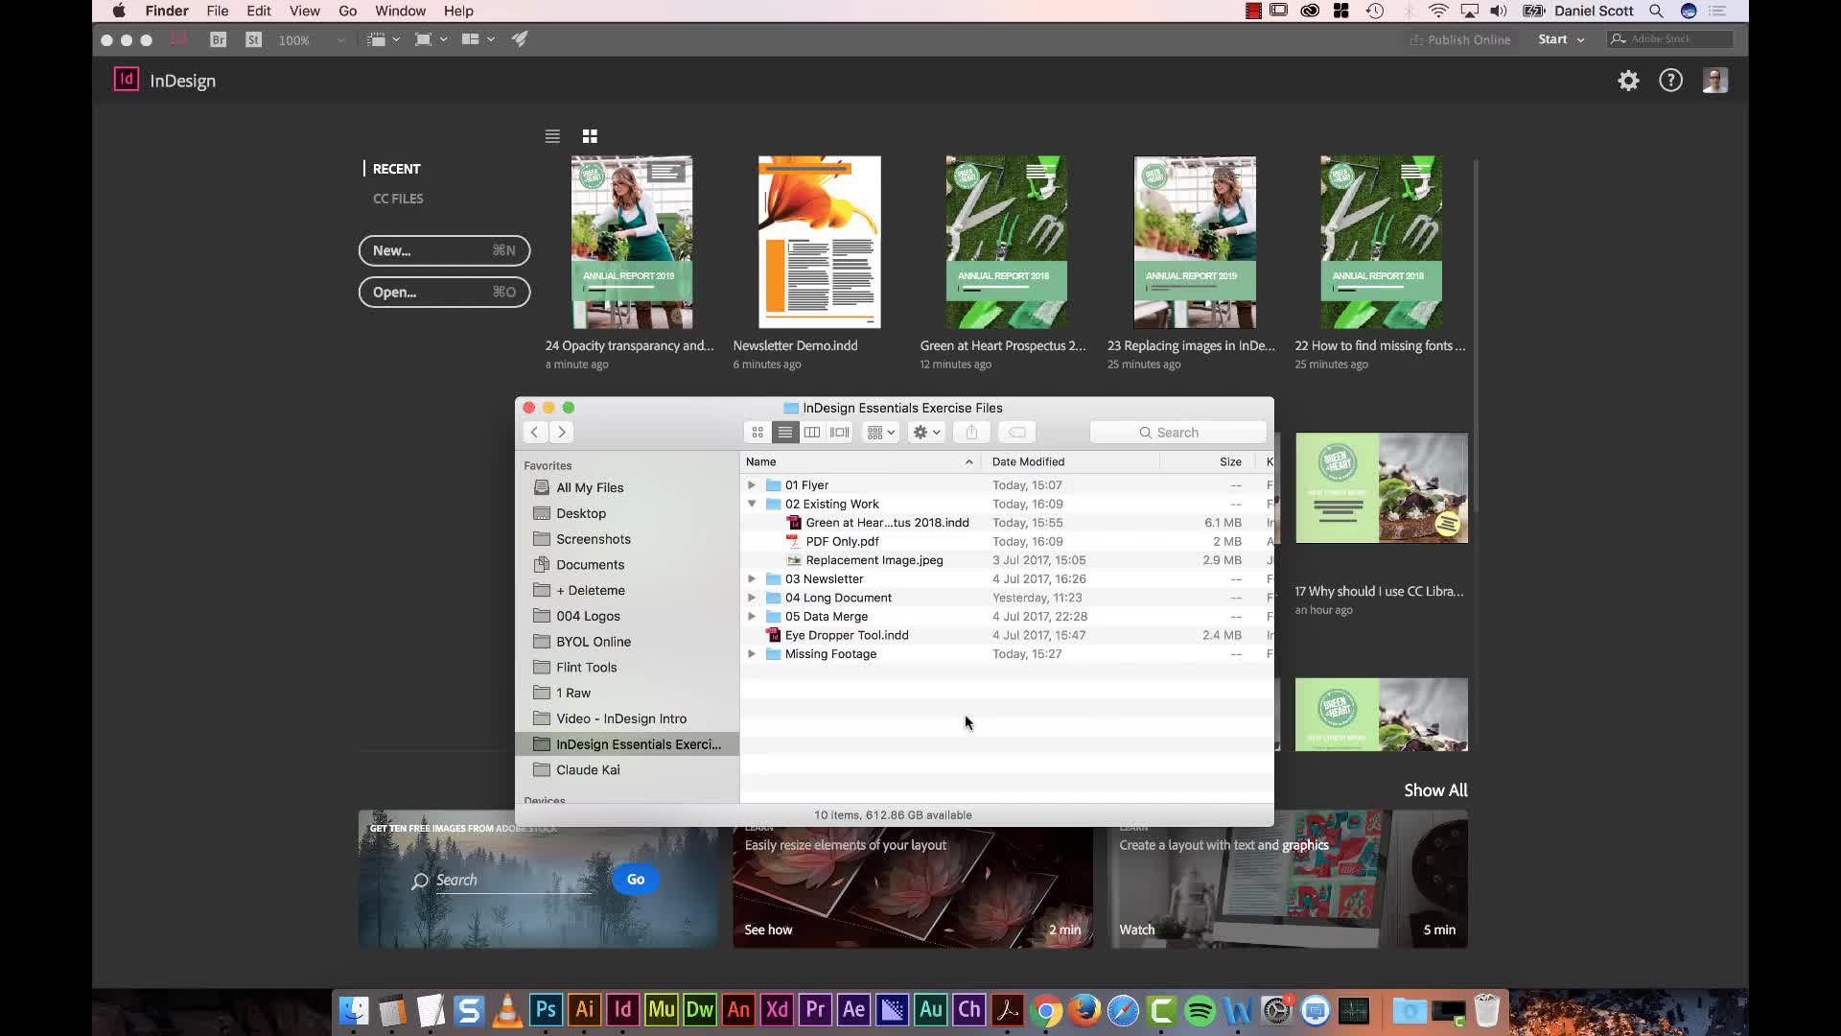Open Illustrator from the dock
This screenshot has height=1036, width=1841.
pyautogui.click(x=584, y=1010)
